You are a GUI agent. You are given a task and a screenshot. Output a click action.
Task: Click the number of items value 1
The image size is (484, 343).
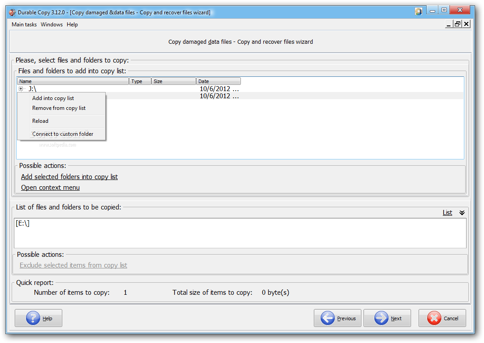[x=125, y=293]
